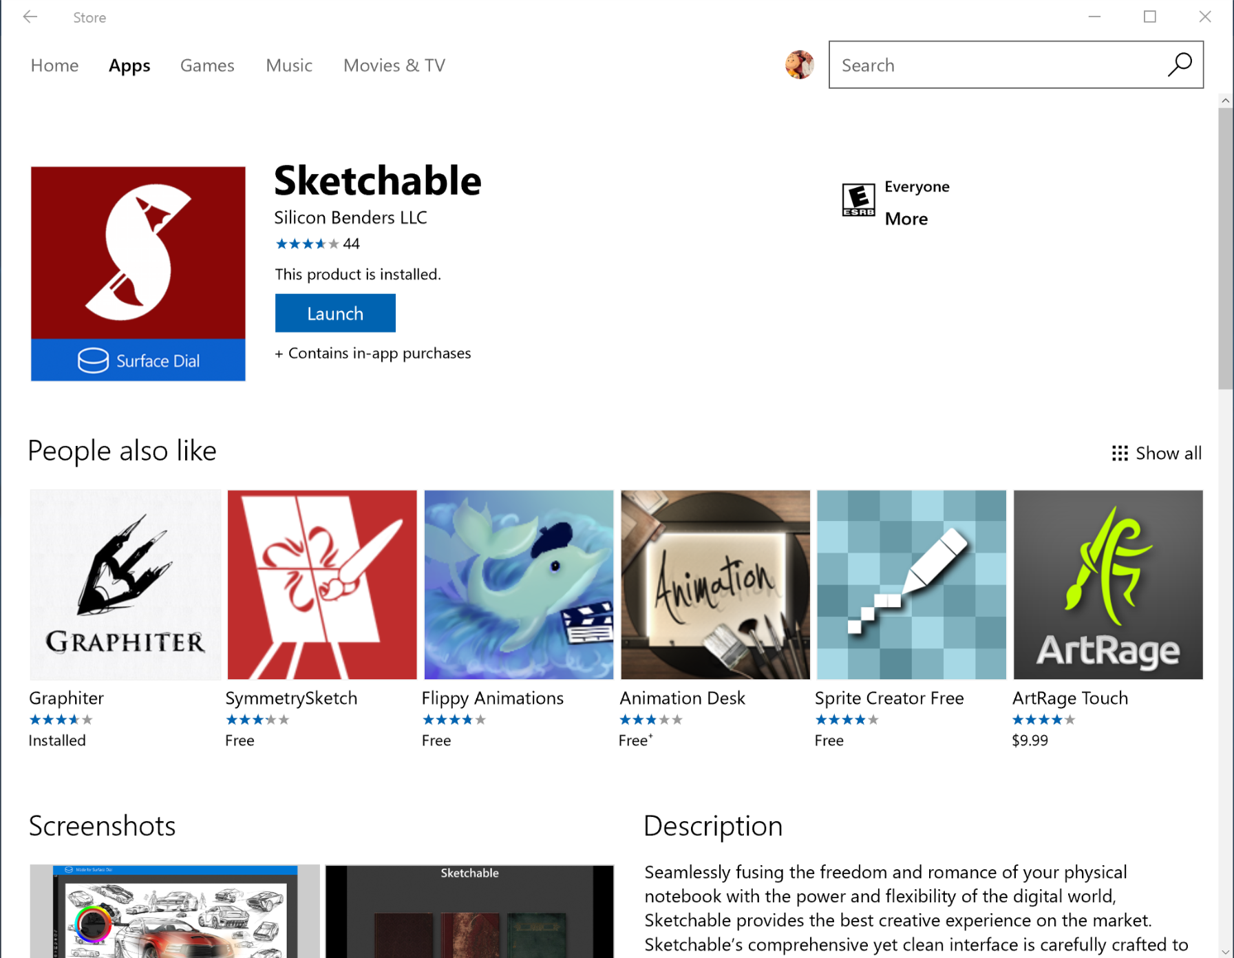Click the search magnifier icon
1234x958 pixels.
(x=1179, y=65)
